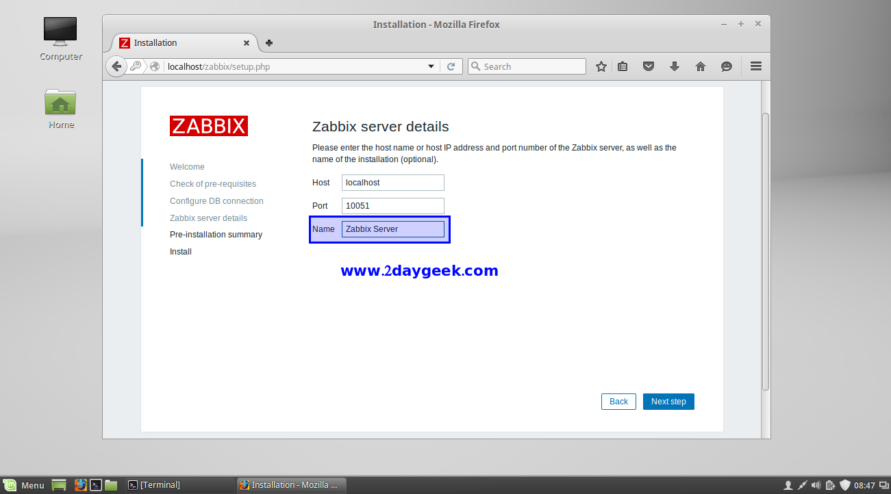Image resolution: width=891 pixels, height=494 pixels.
Task: Click the Configure DB connection step
Action: click(x=216, y=201)
